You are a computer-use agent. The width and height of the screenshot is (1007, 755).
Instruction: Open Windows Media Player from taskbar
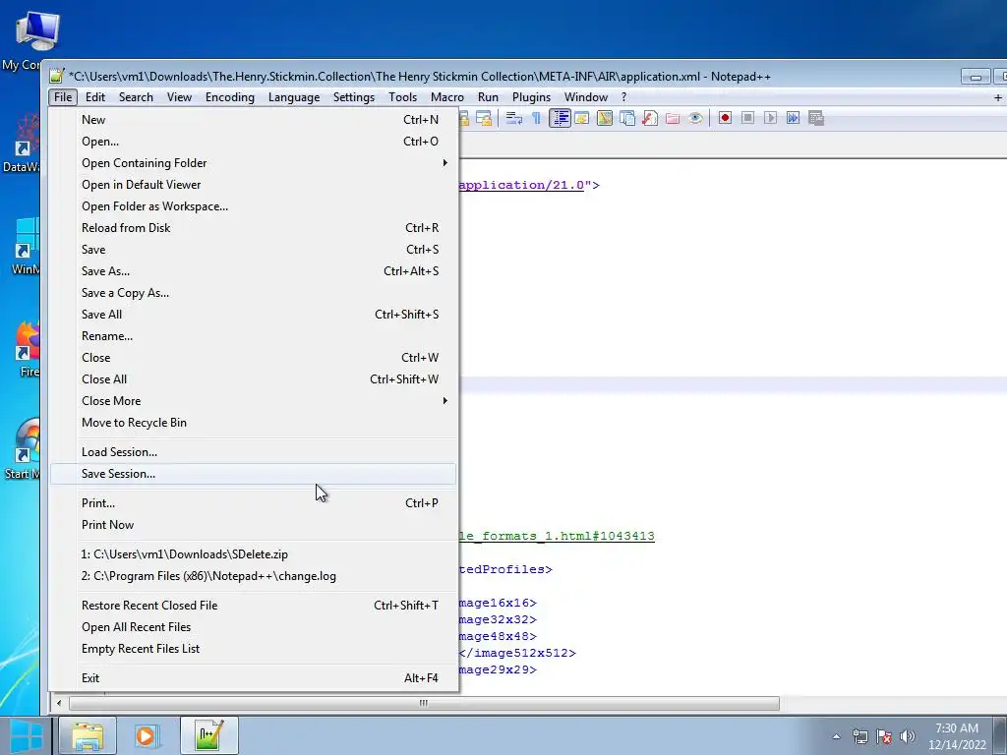click(146, 735)
